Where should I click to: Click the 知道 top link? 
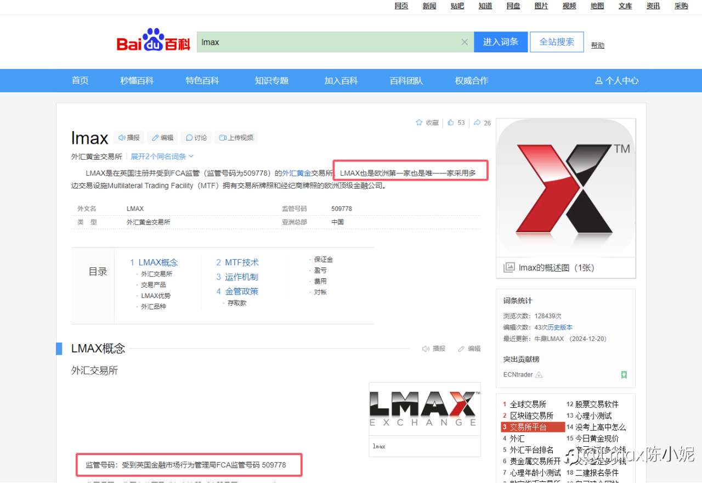tap(485, 6)
